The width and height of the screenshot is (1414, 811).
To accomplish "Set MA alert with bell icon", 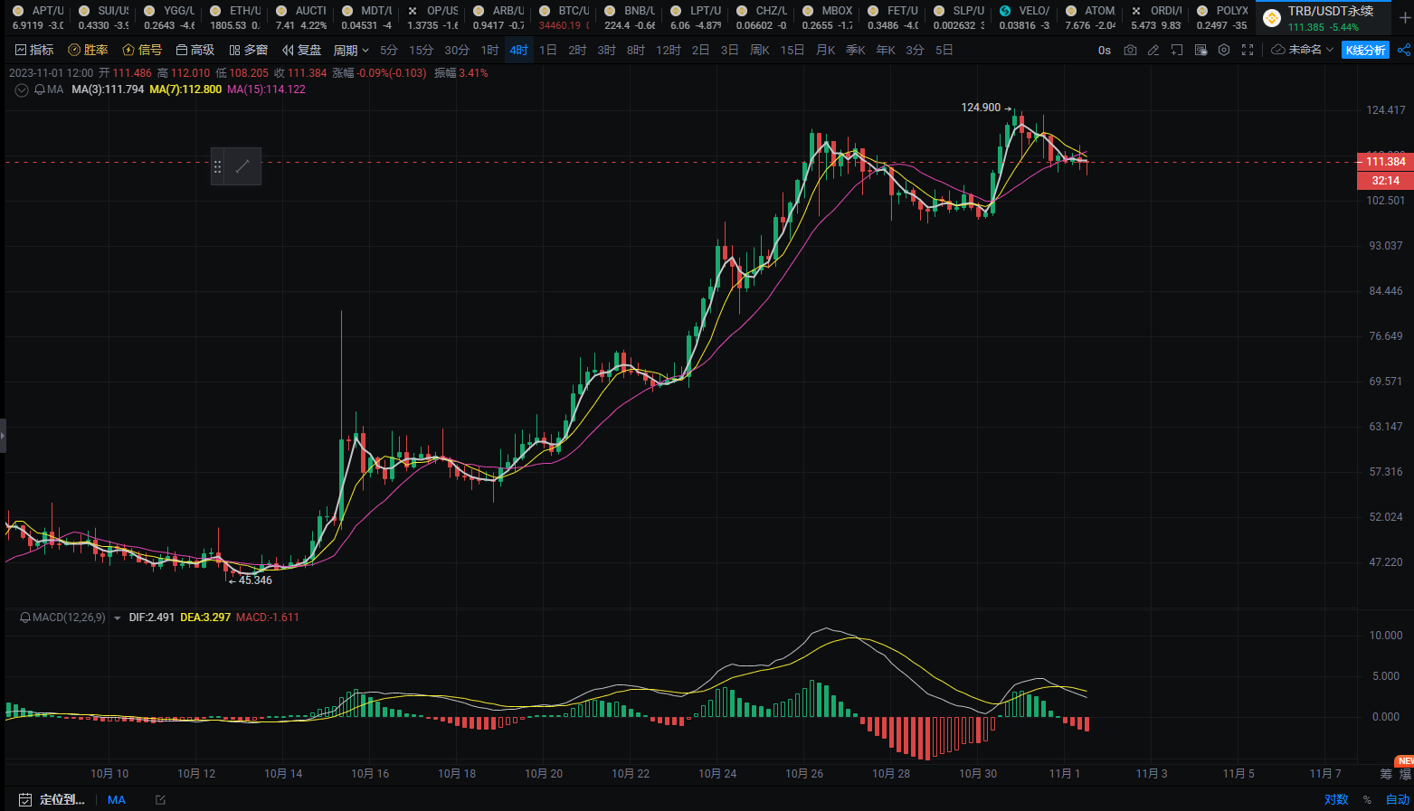I will (x=40, y=90).
